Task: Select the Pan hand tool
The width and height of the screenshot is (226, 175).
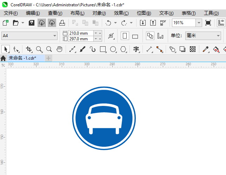Action: point(60,49)
